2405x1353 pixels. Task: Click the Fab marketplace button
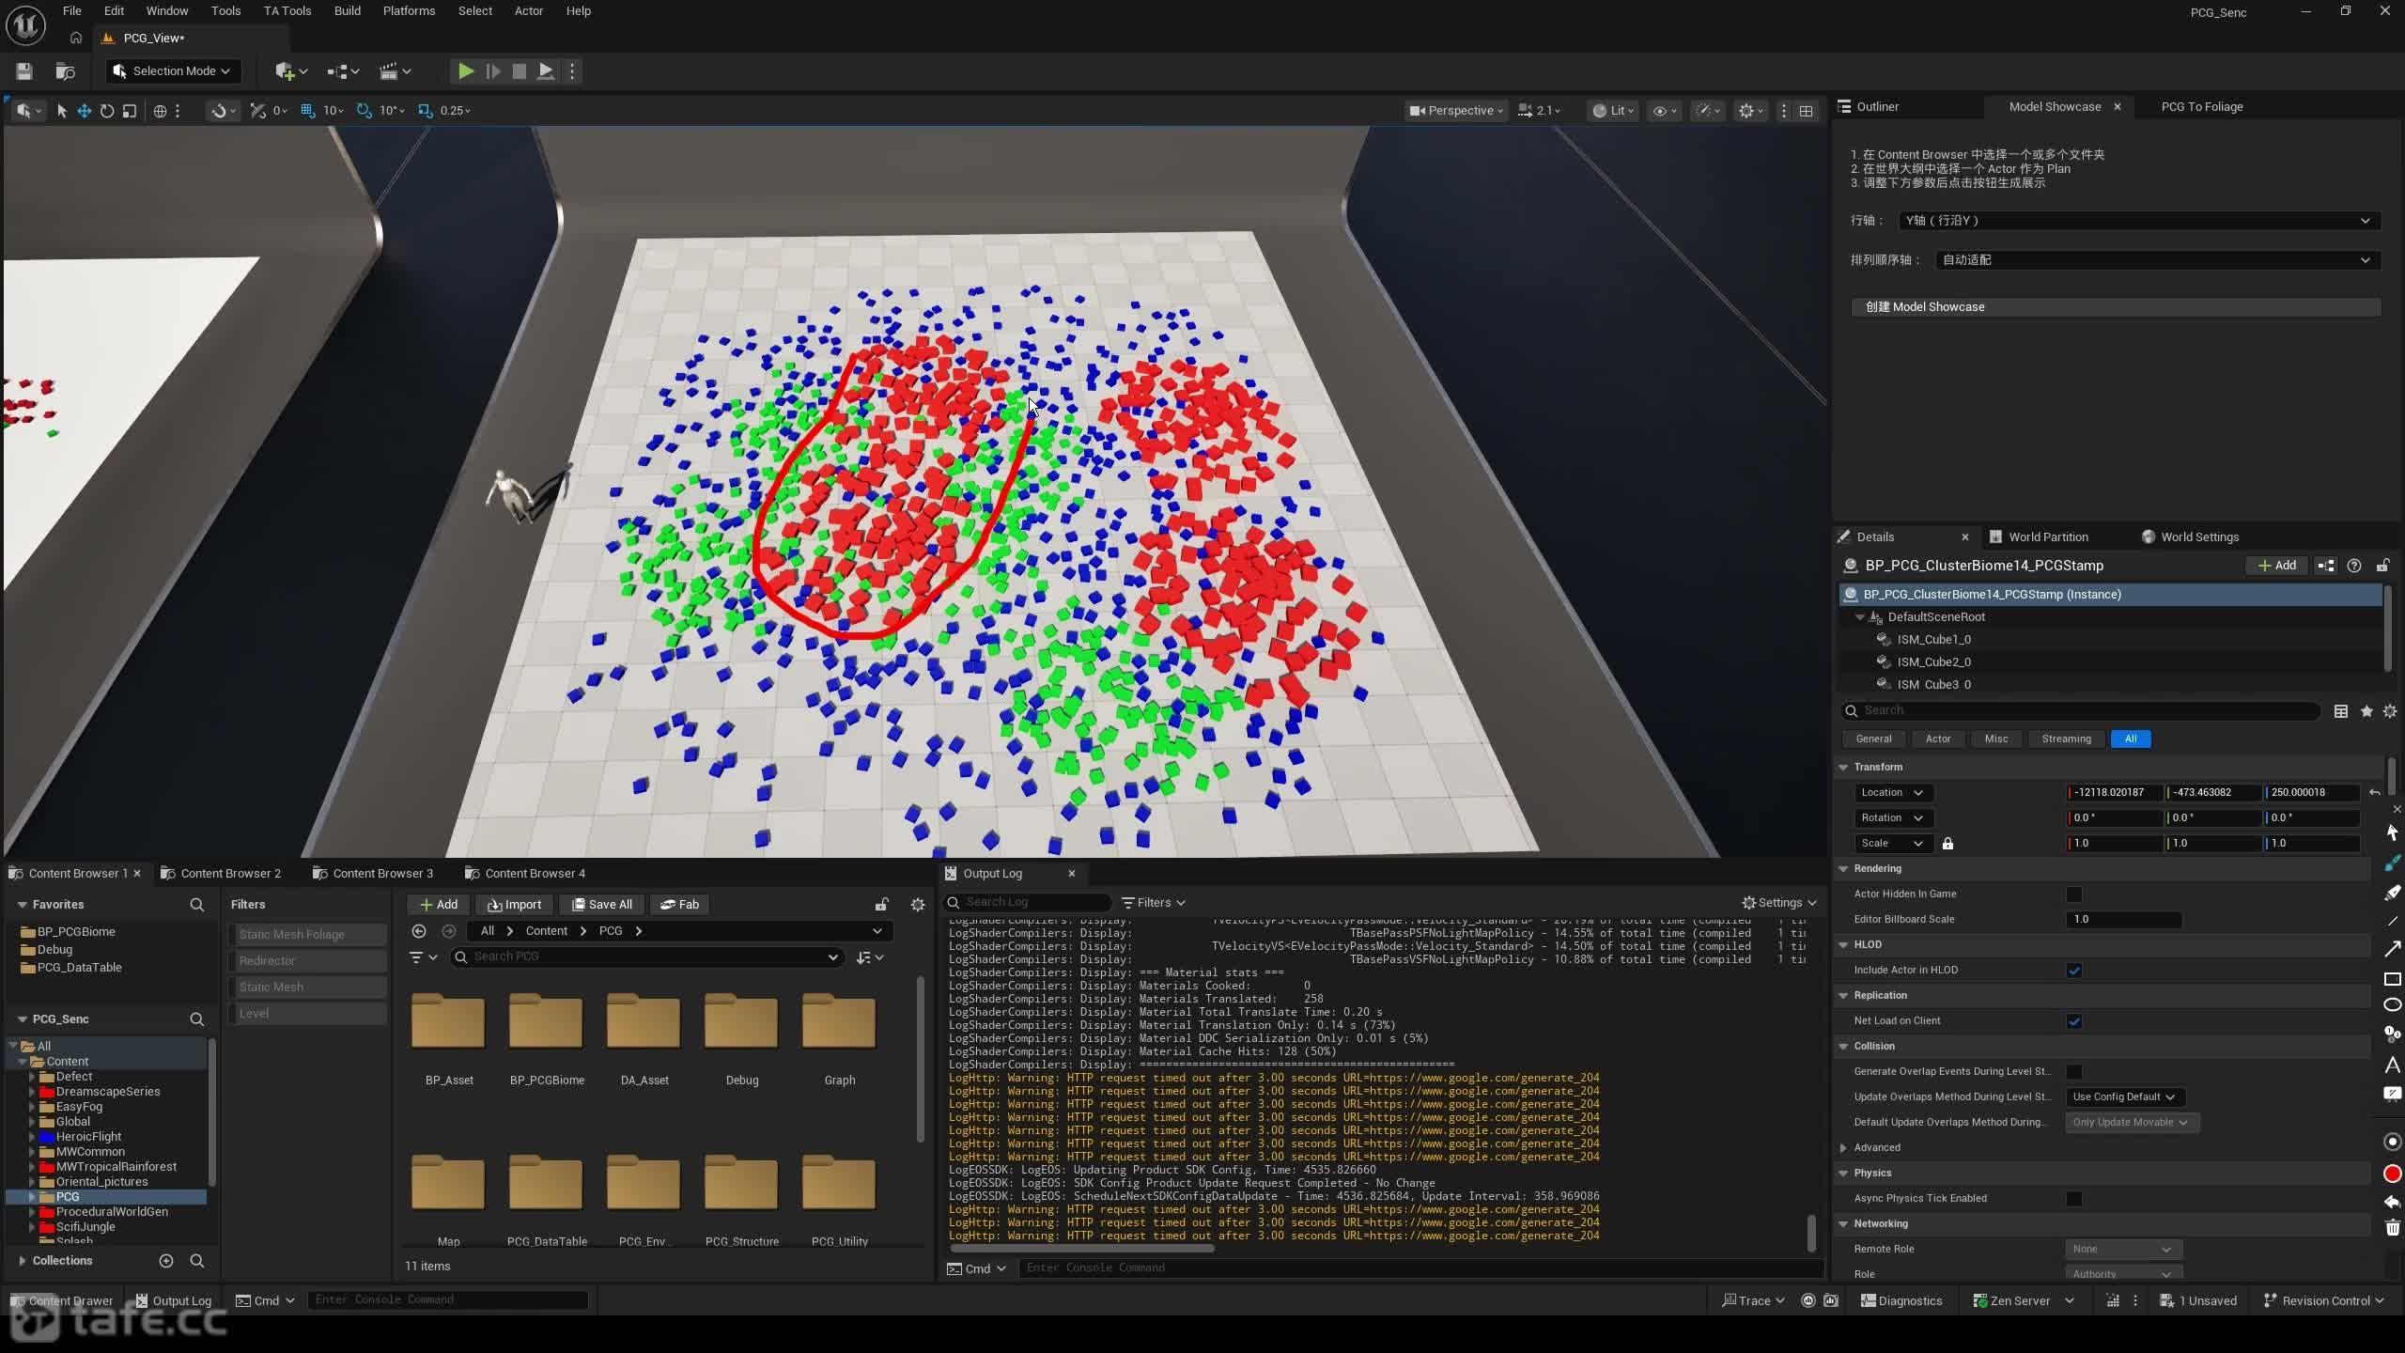(x=679, y=905)
